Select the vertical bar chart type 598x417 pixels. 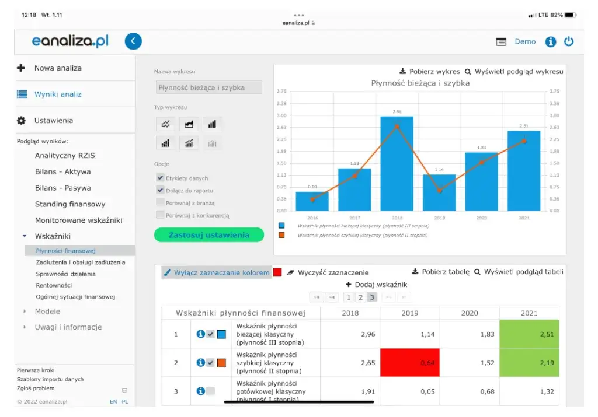click(212, 124)
